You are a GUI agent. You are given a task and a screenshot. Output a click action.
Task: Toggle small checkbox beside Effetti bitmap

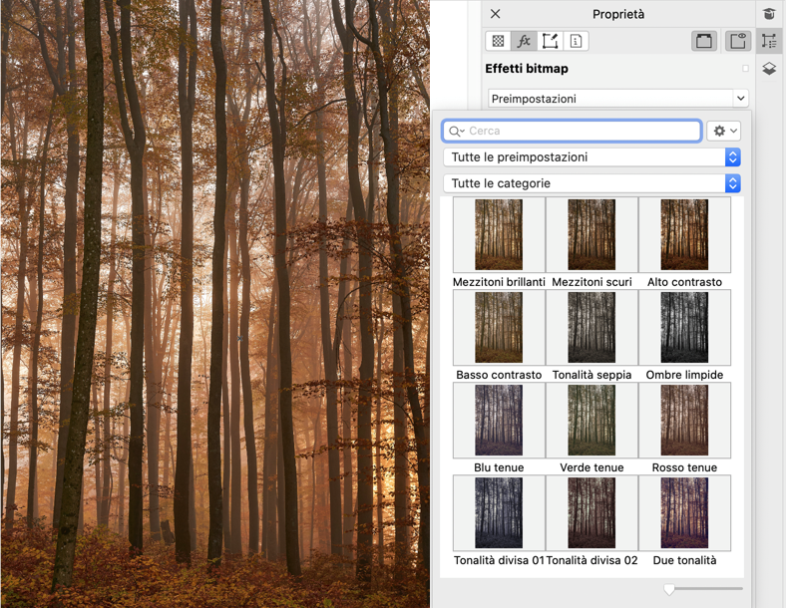(745, 69)
